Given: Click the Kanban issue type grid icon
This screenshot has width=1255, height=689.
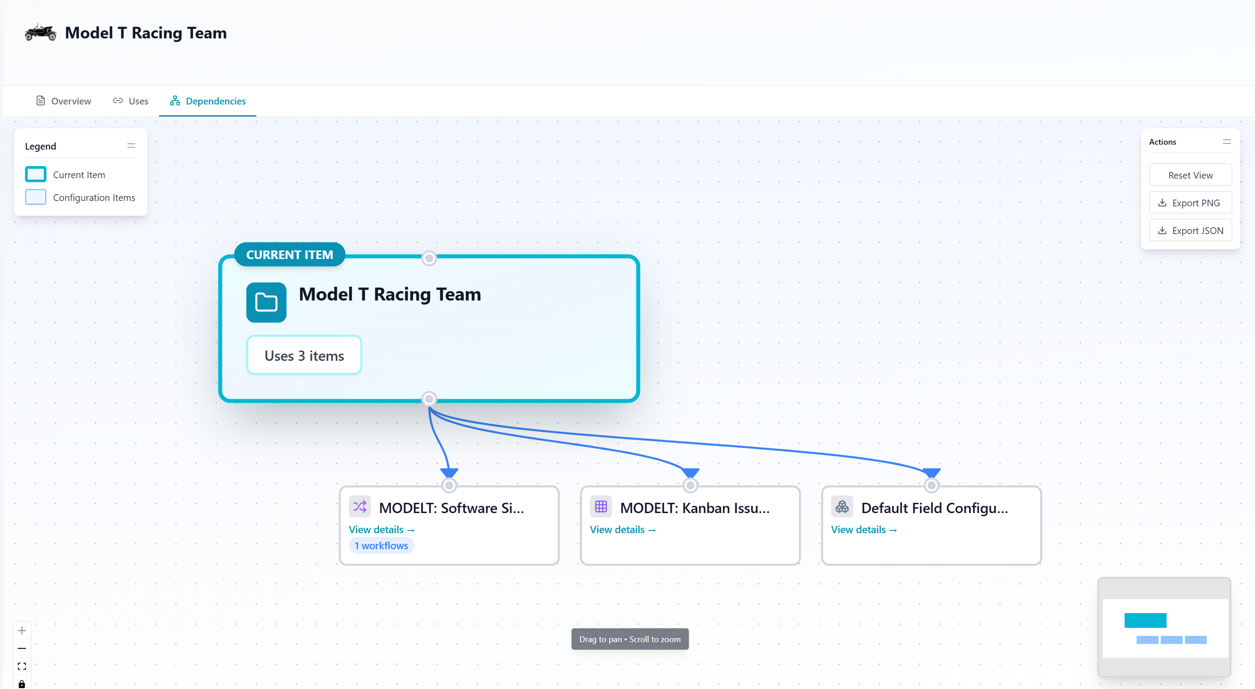Looking at the screenshot, I should [x=601, y=507].
